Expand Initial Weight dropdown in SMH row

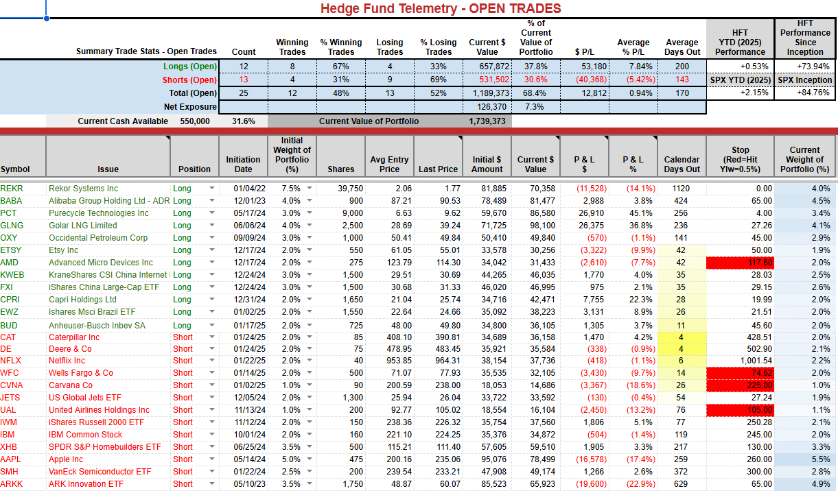[x=310, y=472]
